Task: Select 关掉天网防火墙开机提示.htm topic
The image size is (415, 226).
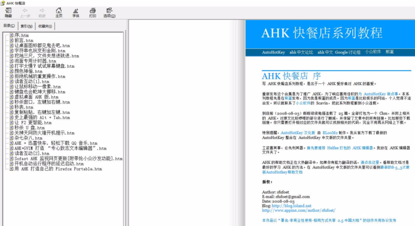Action: (x=44, y=133)
